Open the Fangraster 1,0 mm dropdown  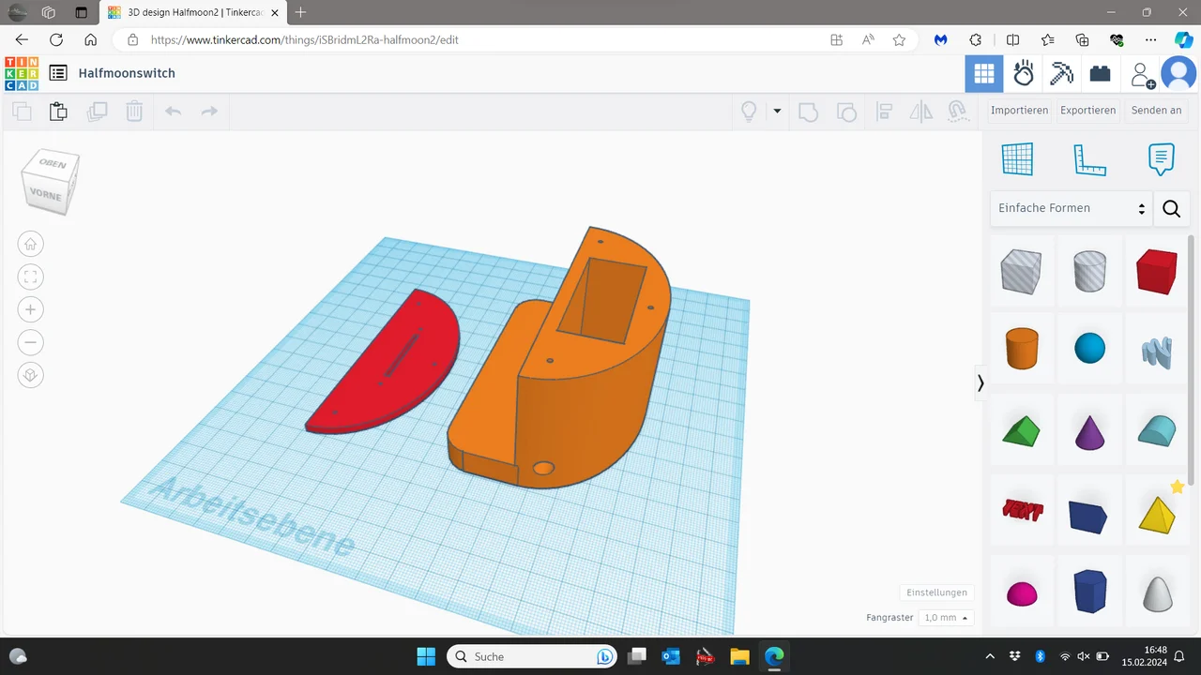point(946,618)
